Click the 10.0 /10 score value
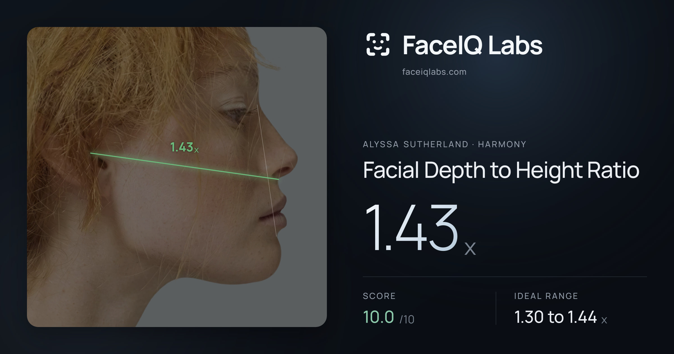674x354 pixels. pyautogui.click(x=389, y=317)
